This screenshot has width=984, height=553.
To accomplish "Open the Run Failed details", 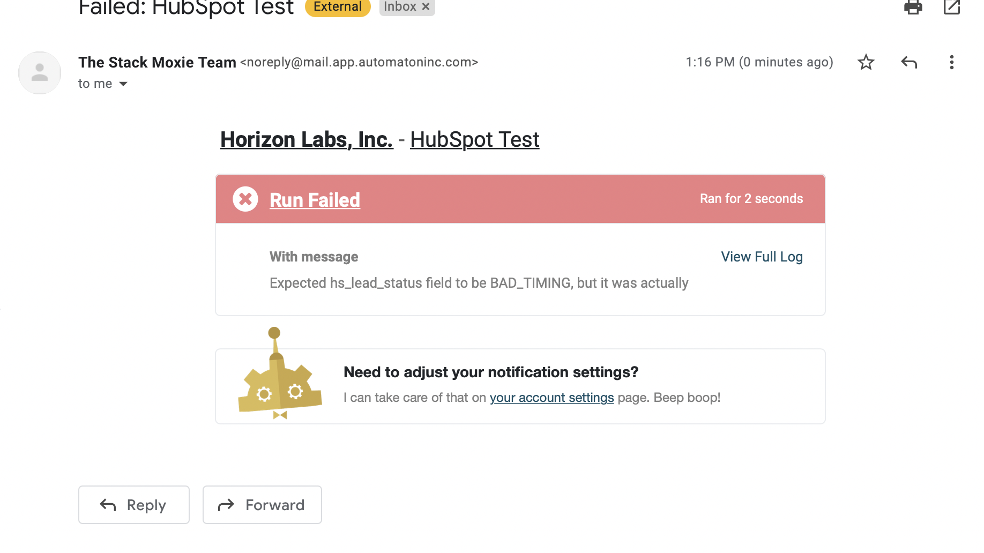I will click(315, 199).
